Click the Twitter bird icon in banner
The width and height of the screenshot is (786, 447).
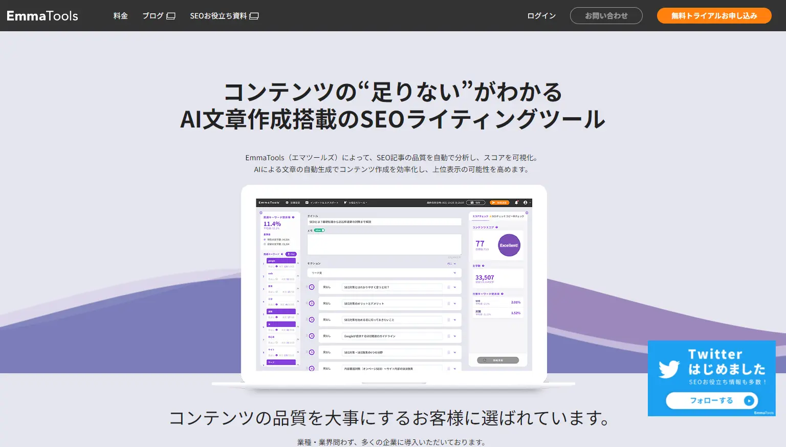tap(669, 368)
